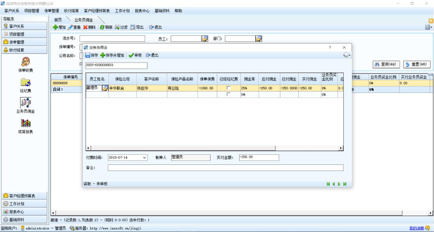The height and width of the screenshot is (232, 434).
Task: Open the grid view dropdown on main toolbar
Action: click(x=429, y=27)
